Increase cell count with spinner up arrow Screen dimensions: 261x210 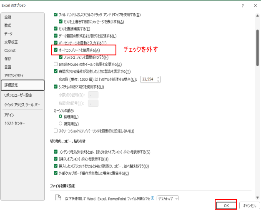[x=158, y=78]
